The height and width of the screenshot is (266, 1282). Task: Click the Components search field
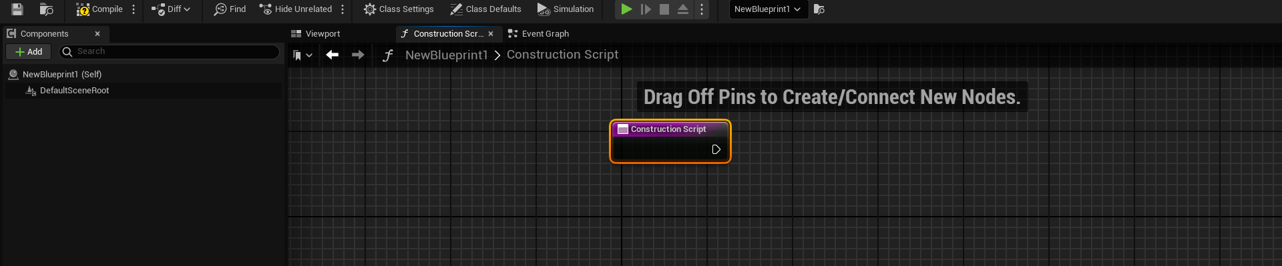pyautogui.click(x=170, y=52)
